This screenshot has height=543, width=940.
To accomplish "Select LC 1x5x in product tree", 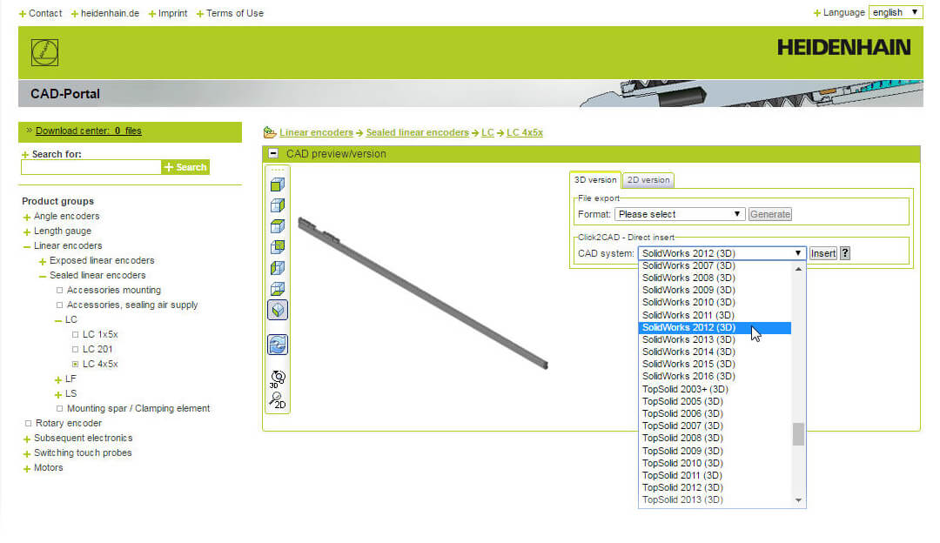I will click(100, 334).
